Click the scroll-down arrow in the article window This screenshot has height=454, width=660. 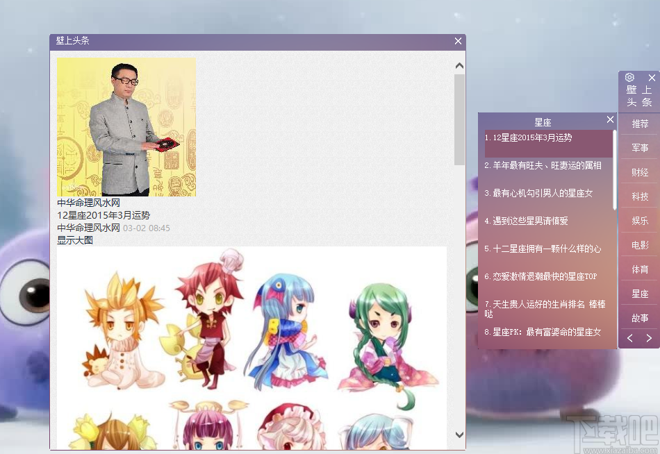(459, 434)
